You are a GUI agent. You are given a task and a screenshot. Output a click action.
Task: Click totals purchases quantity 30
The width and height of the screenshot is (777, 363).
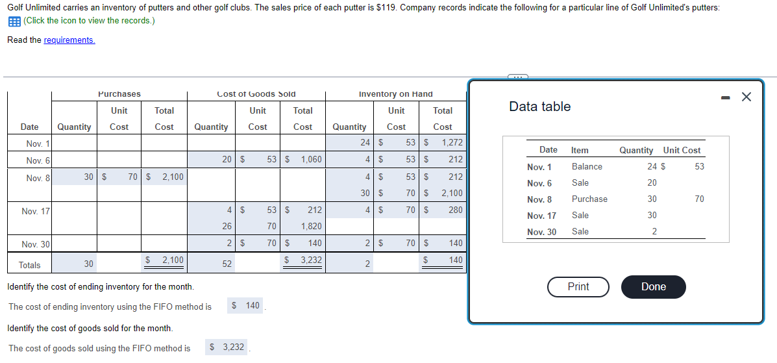coord(75,264)
